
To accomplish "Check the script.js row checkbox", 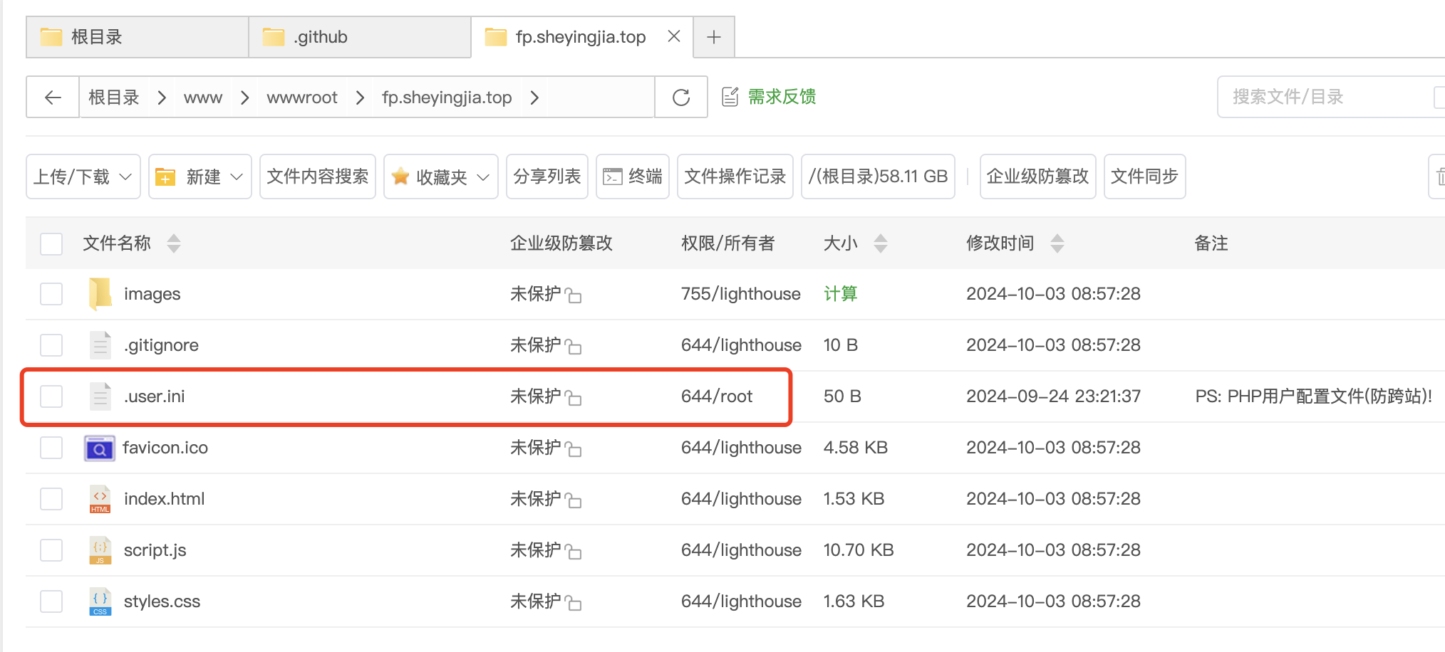I will [x=51, y=550].
